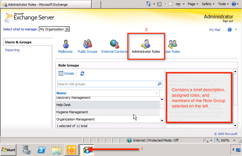242x156 pixels.
Task: Select the Administrator Roles browser tab
Action: click(x=46, y=5)
